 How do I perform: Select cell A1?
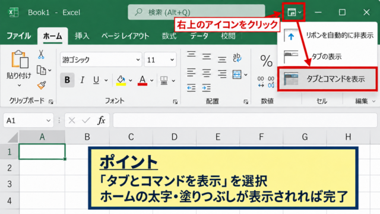click(x=42, y=152)
